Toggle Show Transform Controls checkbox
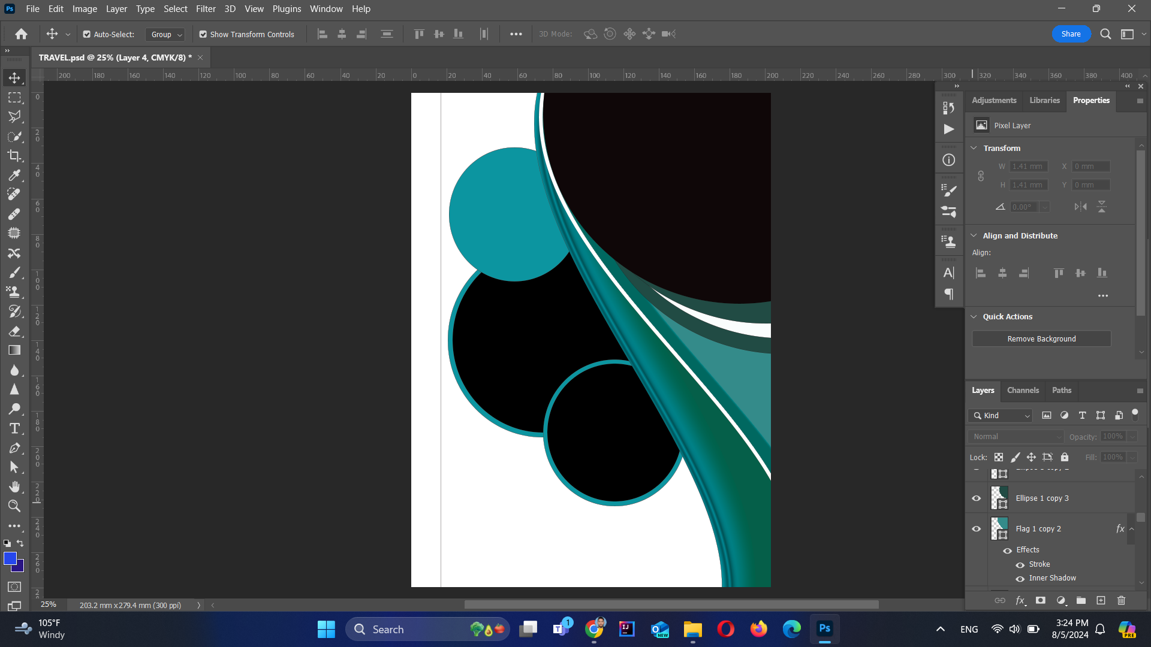The width and height of the screenshot is (1151, 647). tap(203, 35)
